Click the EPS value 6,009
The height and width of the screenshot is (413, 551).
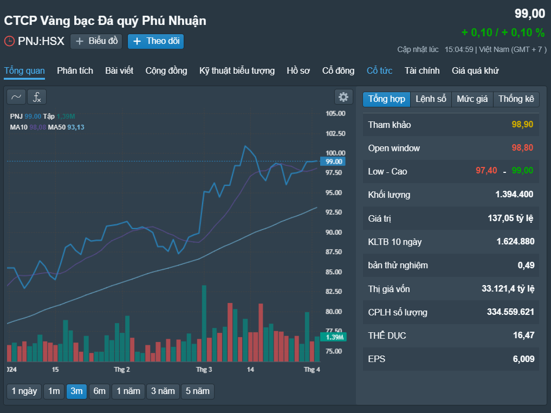523,359
